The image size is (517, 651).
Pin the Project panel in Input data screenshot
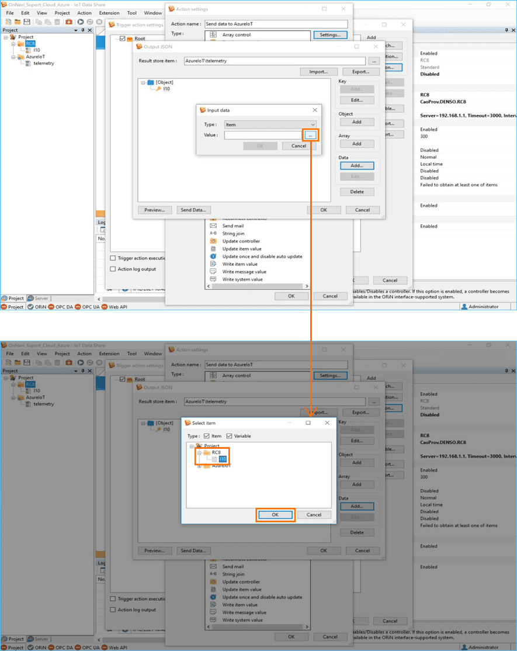(82, 30)
